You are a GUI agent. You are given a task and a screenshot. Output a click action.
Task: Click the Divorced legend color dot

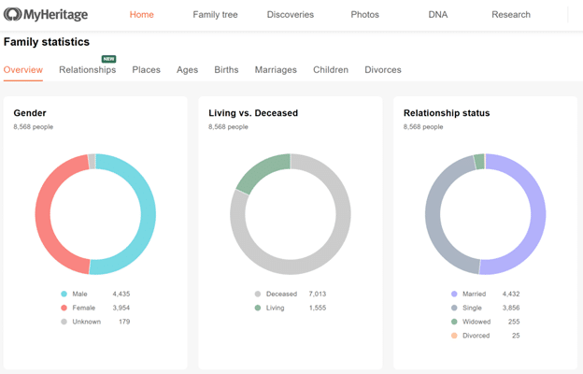[454, 336]
